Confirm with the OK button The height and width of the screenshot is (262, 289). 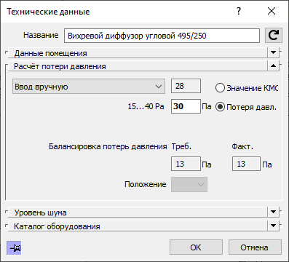[x=196, y=247]
